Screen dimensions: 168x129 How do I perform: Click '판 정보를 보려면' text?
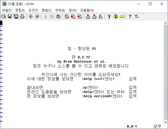coord(43,96)
